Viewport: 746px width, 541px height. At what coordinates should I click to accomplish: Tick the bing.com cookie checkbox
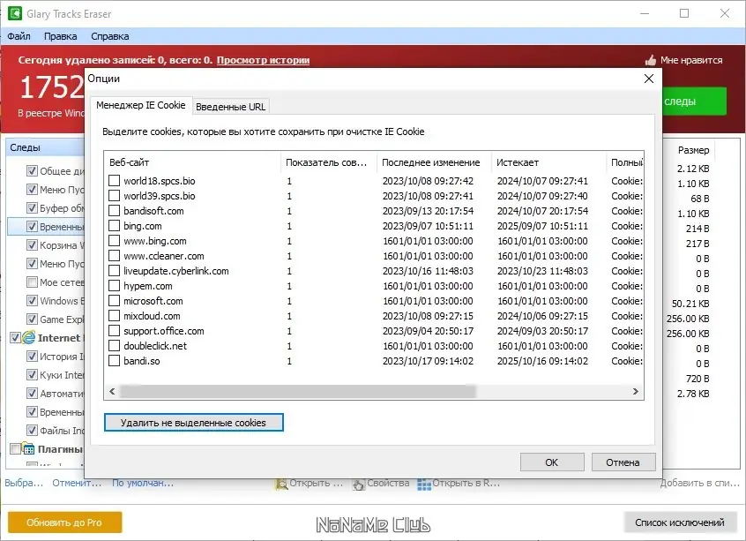[x=114, y=226]
